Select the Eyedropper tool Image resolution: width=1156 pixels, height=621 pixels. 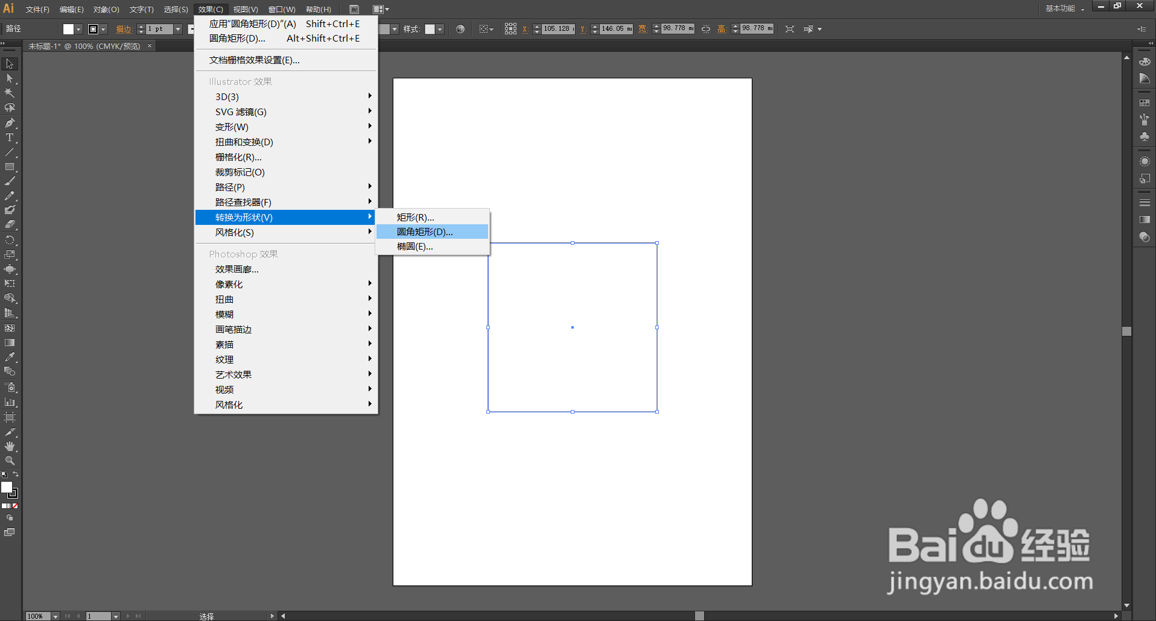(10, 357)
